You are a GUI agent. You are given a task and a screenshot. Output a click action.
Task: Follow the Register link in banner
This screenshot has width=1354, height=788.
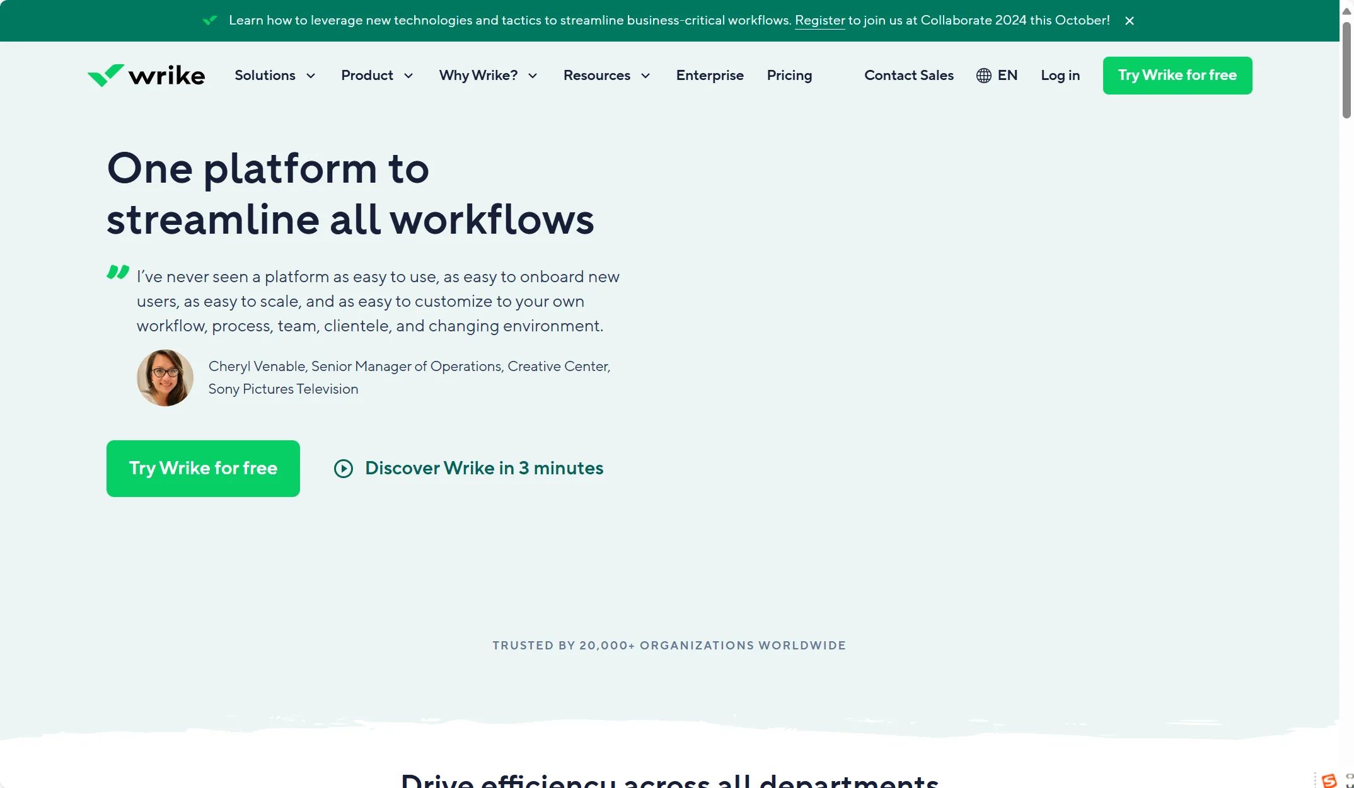tap(819, 20)
